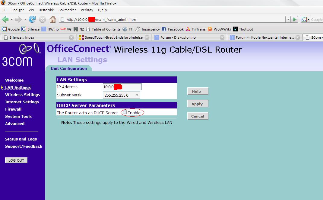Open the back history dropdown arrow
Image resolution: width=323 pixels, height=200 pixels.
click(12, 20)
